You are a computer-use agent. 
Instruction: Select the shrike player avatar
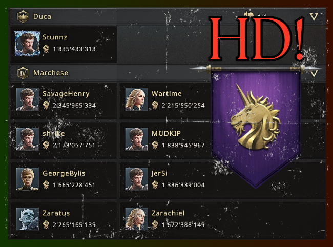tap(27, 139)
